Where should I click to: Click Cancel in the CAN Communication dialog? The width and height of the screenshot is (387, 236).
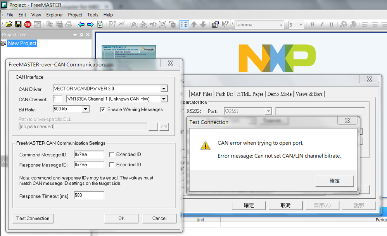point(159,219)
